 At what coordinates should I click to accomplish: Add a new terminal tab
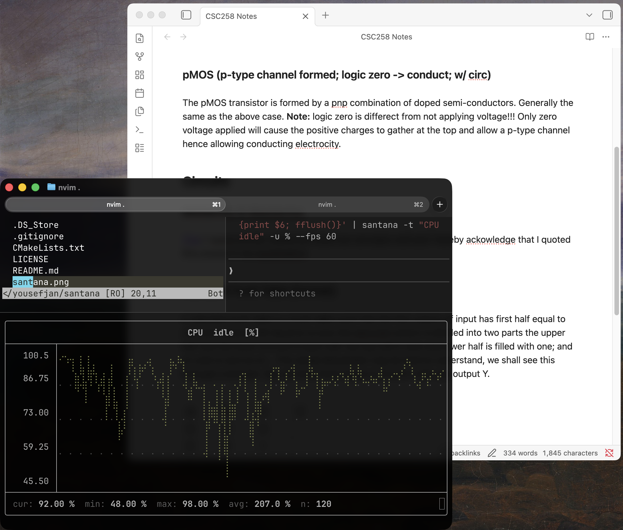coord(439,205)
